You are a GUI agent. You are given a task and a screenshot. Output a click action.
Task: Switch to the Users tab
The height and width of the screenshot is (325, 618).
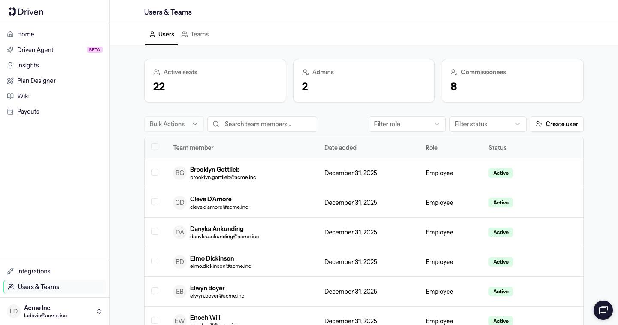(161, 34)
